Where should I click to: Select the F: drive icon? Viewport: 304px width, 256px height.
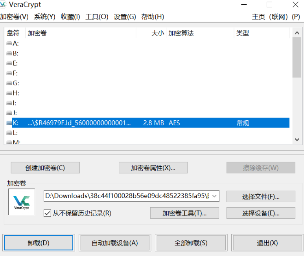tap(9, 73)
